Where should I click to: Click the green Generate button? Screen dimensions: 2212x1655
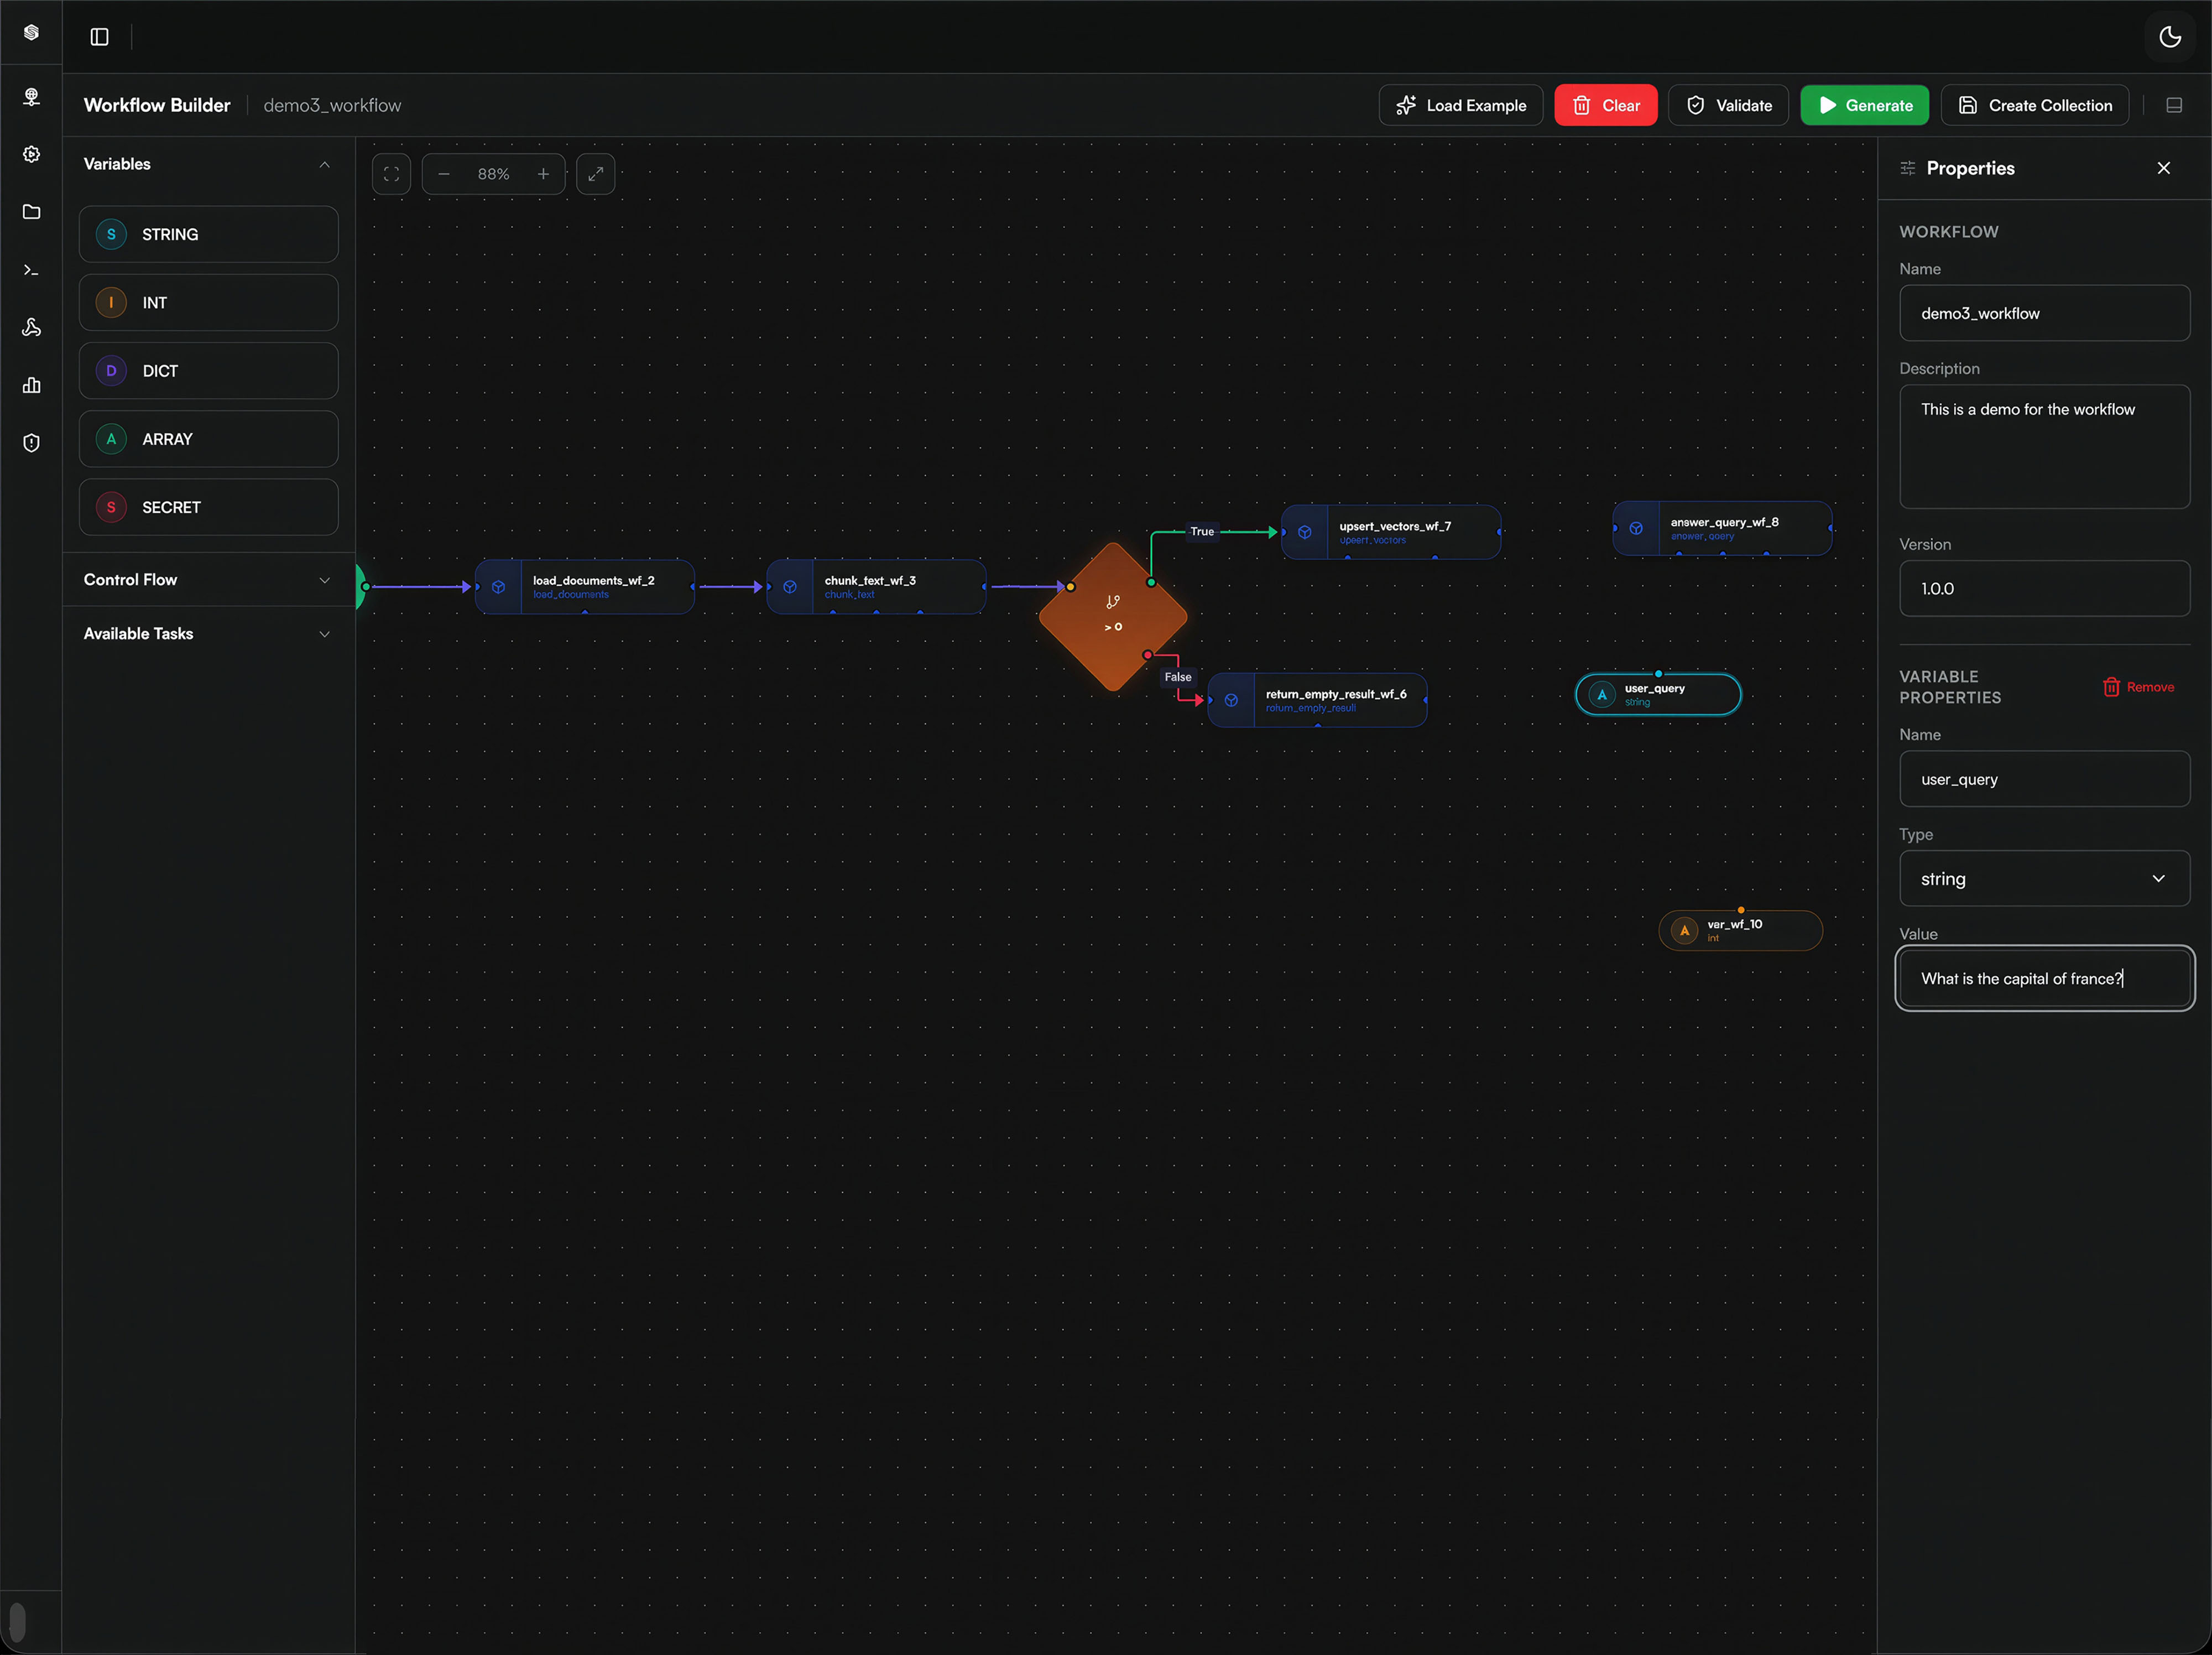pyautogui.click(x=1864, y=105)
